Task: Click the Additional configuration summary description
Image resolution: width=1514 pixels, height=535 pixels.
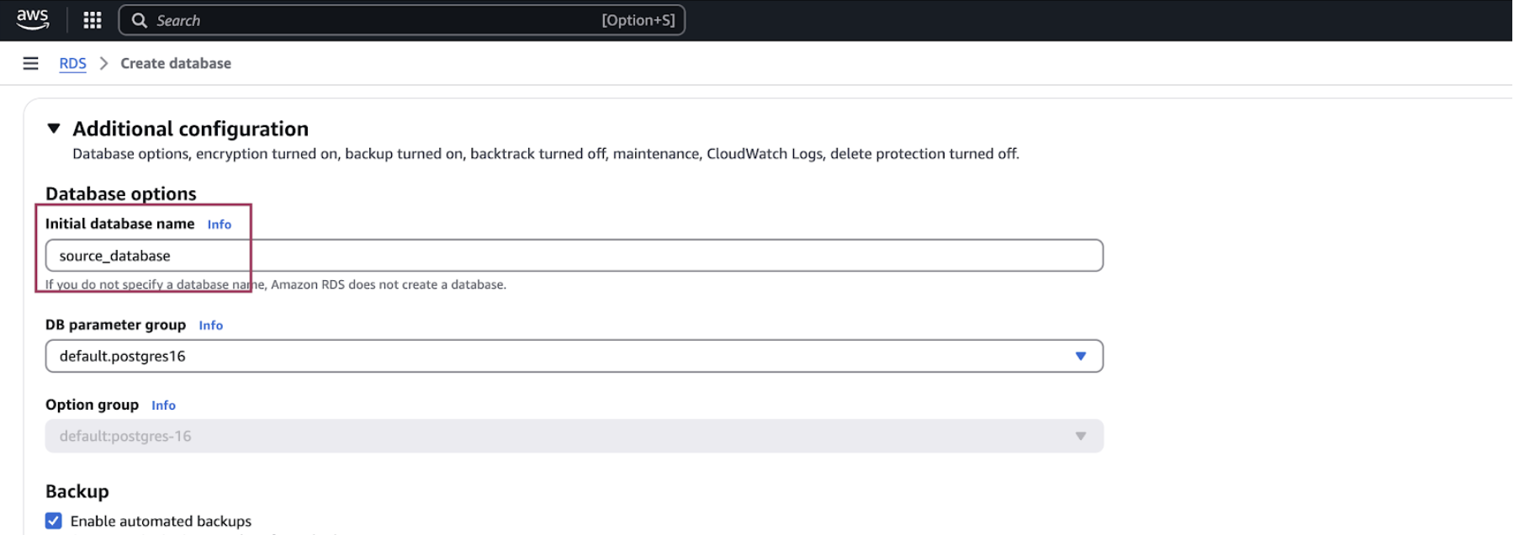Action: [546, 154]
